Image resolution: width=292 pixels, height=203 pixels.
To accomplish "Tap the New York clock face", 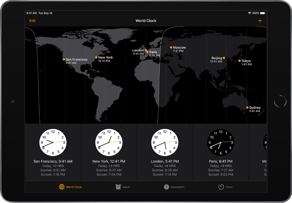I will [109, 142].
